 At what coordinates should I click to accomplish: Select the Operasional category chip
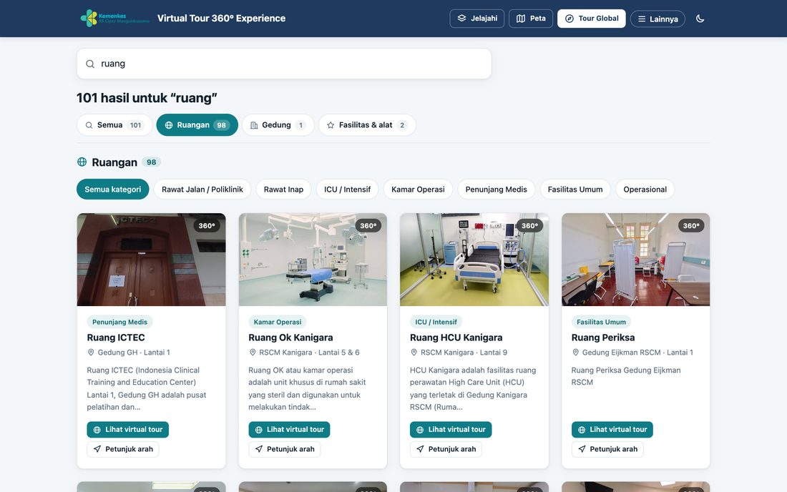tap(645, 189)
